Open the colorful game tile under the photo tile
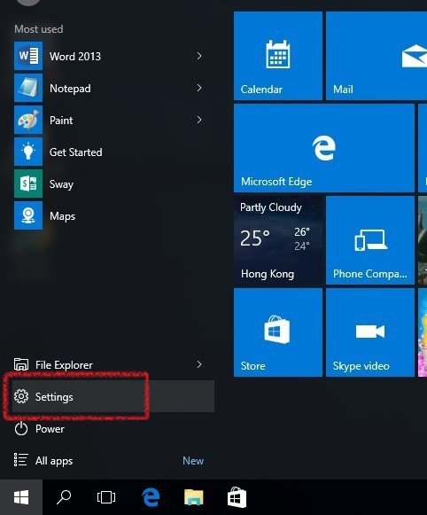Image resolution: width=427 pixels, height=515 pixels. (x=423, y=332)
